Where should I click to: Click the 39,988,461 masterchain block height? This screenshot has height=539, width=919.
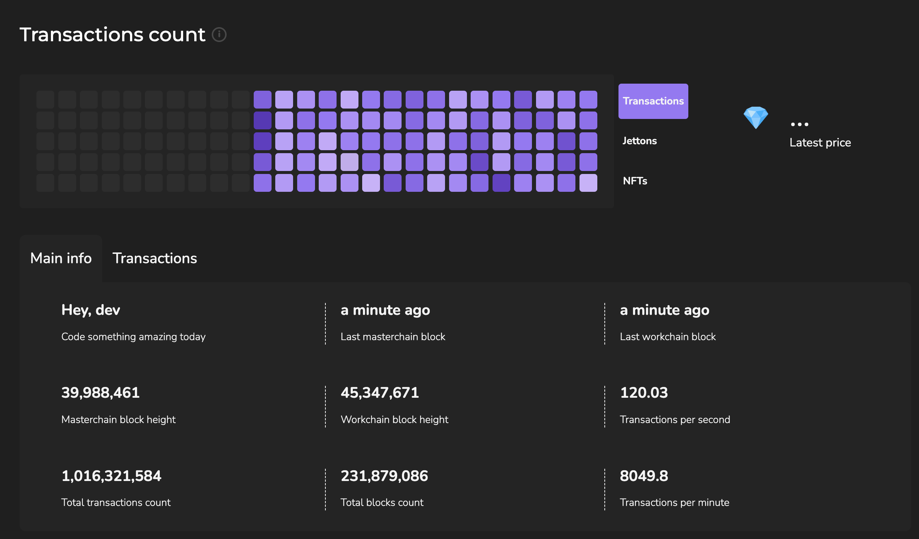point(100,393)
